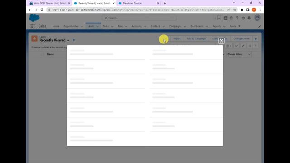Close the Developer Console browser tab
290x163 pixels.
[x=158, y=3]
